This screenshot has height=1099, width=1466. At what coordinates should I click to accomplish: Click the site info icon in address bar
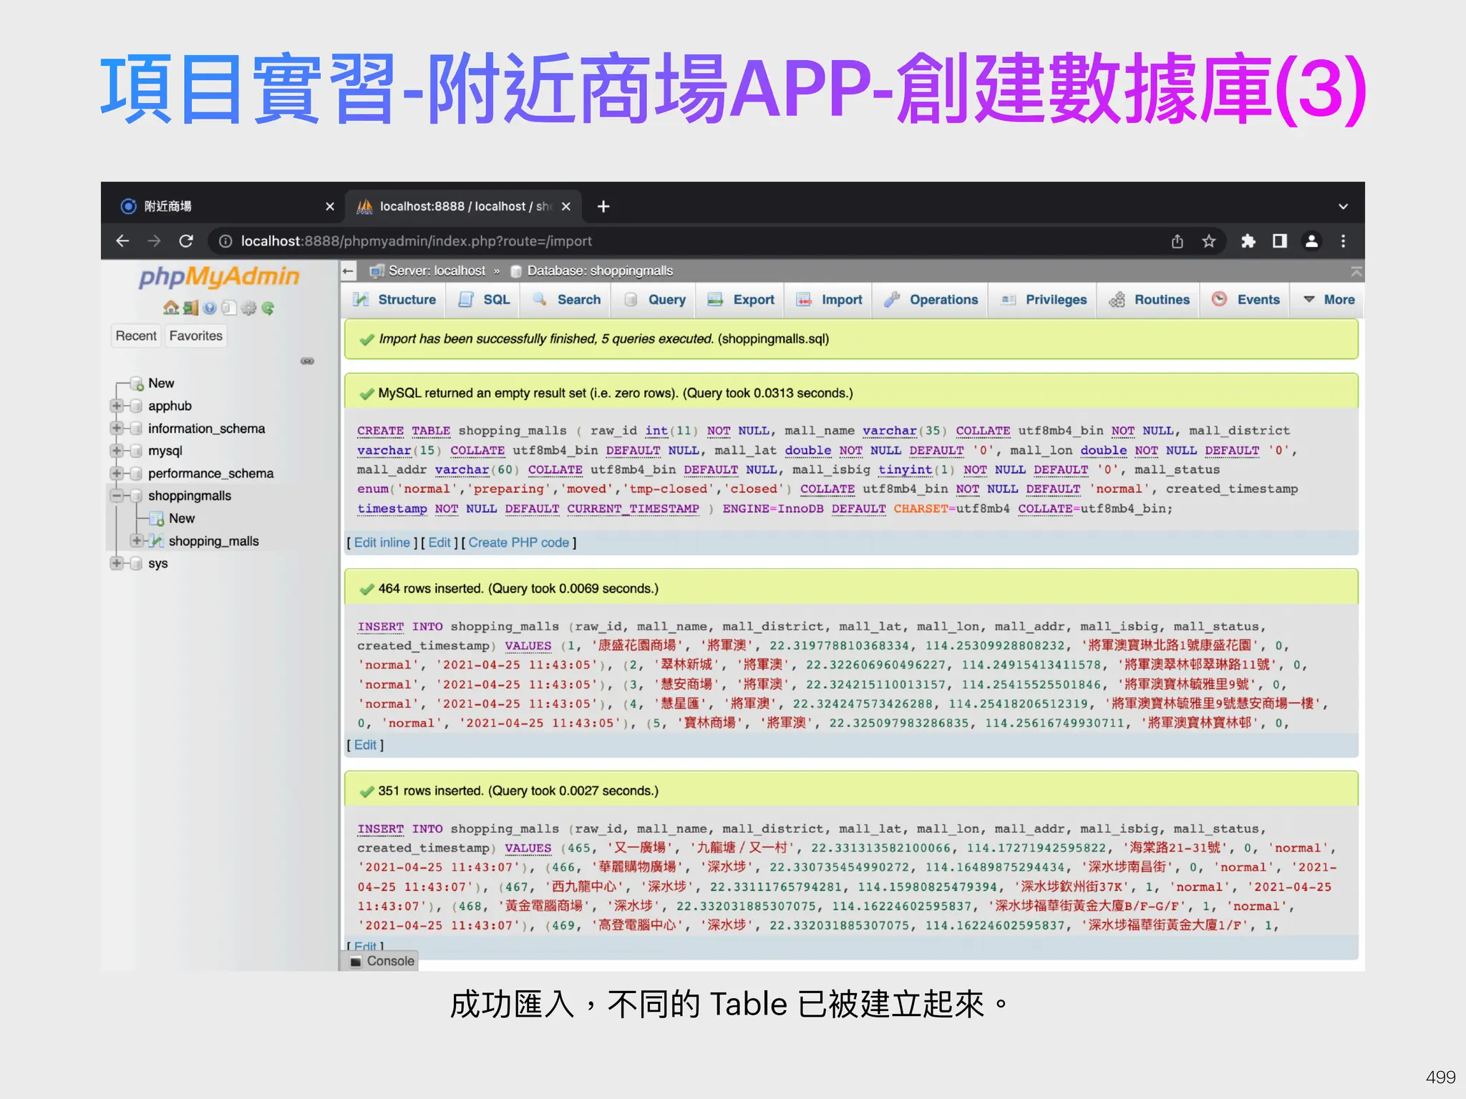225,241
